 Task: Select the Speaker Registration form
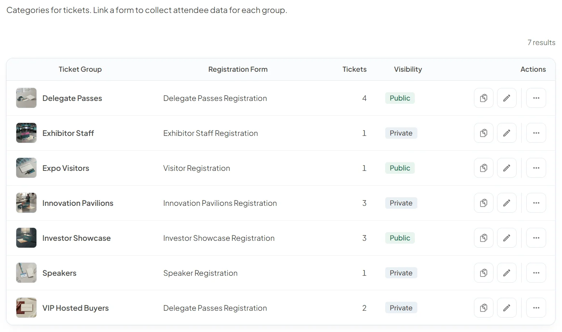[201, 273]
